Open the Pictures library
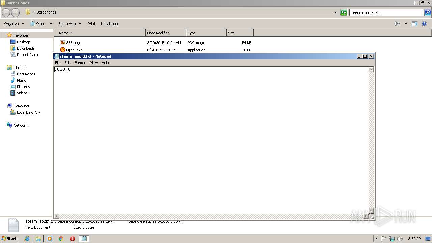The image size is (432, 243). (23, 87)
